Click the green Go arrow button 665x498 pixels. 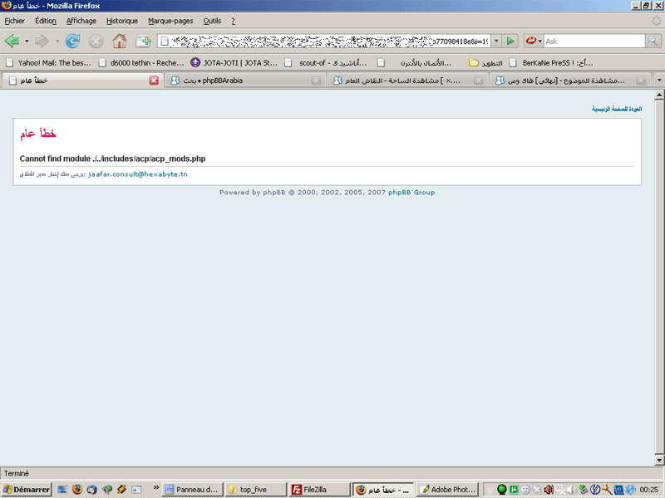511,41
